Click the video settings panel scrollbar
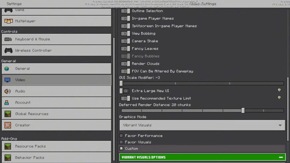 (x=288, y=109)
